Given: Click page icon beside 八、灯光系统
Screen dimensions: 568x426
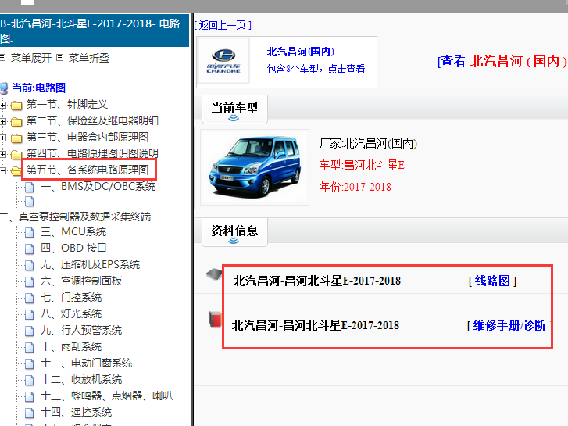Looking at the screenshot, I should click(x=30, y=314).
